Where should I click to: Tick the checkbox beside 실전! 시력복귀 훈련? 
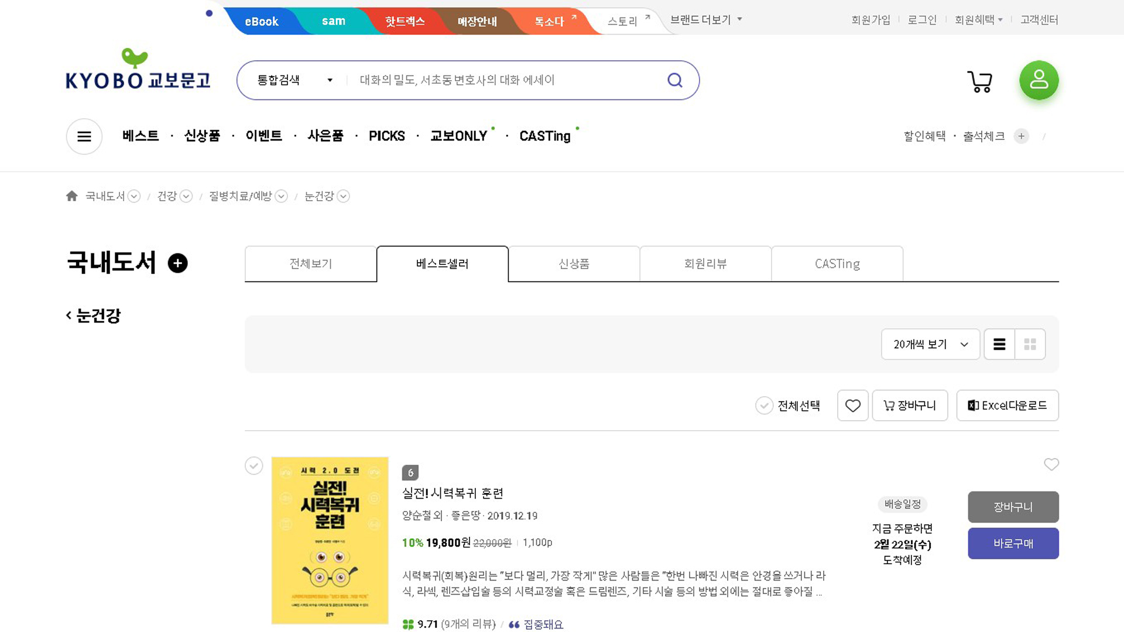click(x=253, y=466)
